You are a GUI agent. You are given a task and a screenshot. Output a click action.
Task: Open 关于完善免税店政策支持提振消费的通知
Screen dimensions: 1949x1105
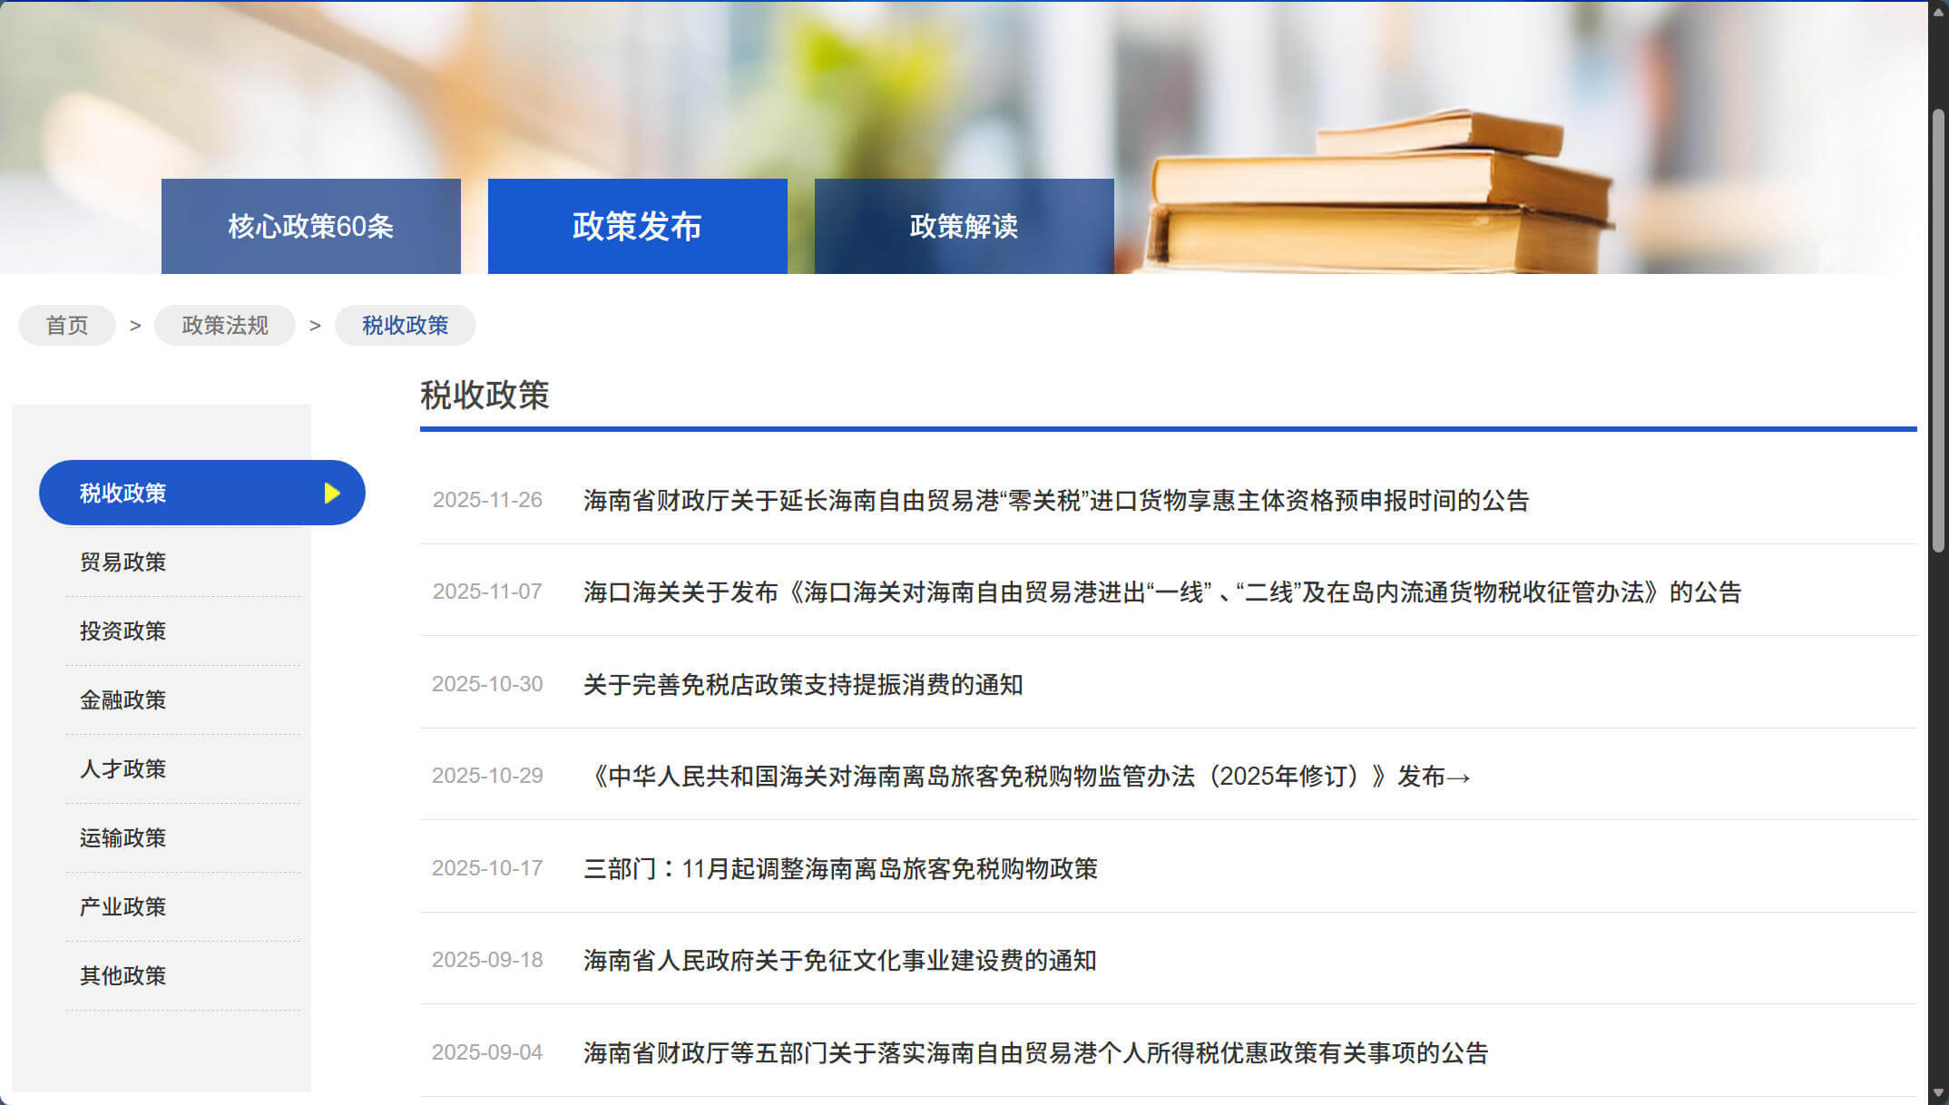pos(803,685)
